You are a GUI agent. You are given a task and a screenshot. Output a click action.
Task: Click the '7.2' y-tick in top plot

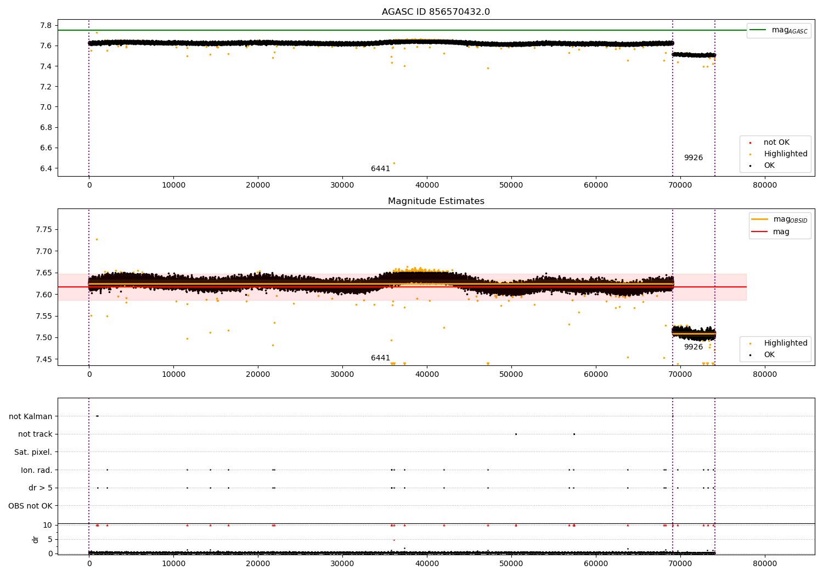pos(46,87)
